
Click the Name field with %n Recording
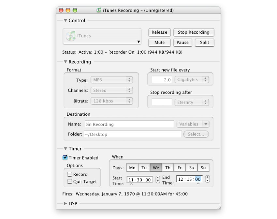click(x=129, y=124)
